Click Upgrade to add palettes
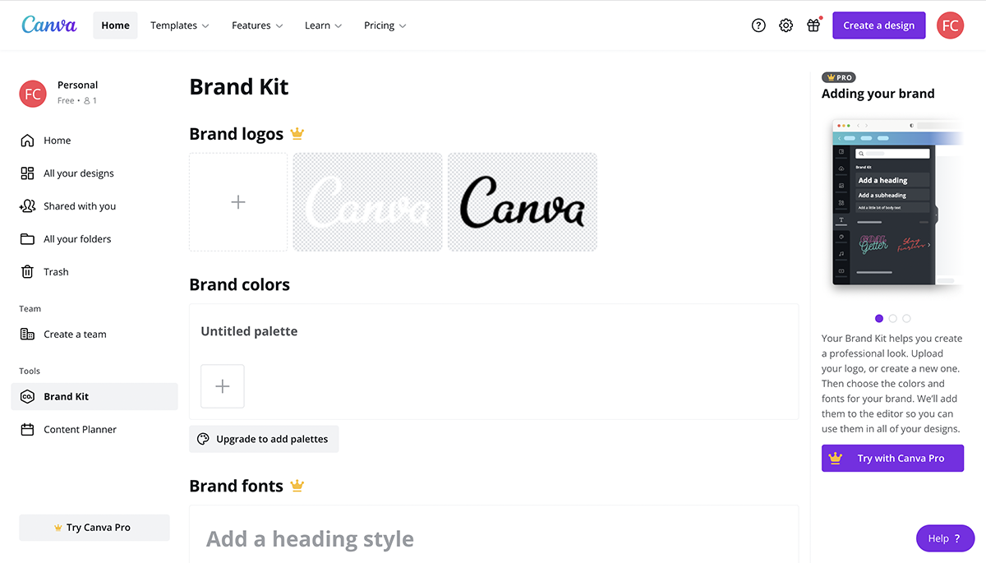 pyautogui.click(x=264, y=439)
